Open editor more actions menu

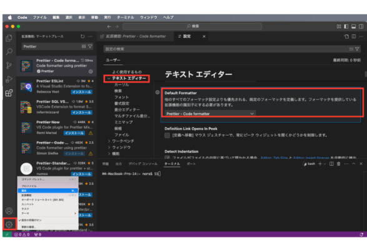361,36
